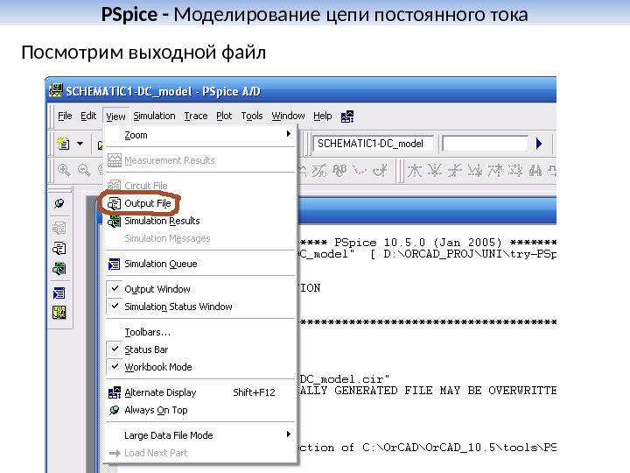Click the Alternate Display icon in the menu bar

(x=347, y=116)
